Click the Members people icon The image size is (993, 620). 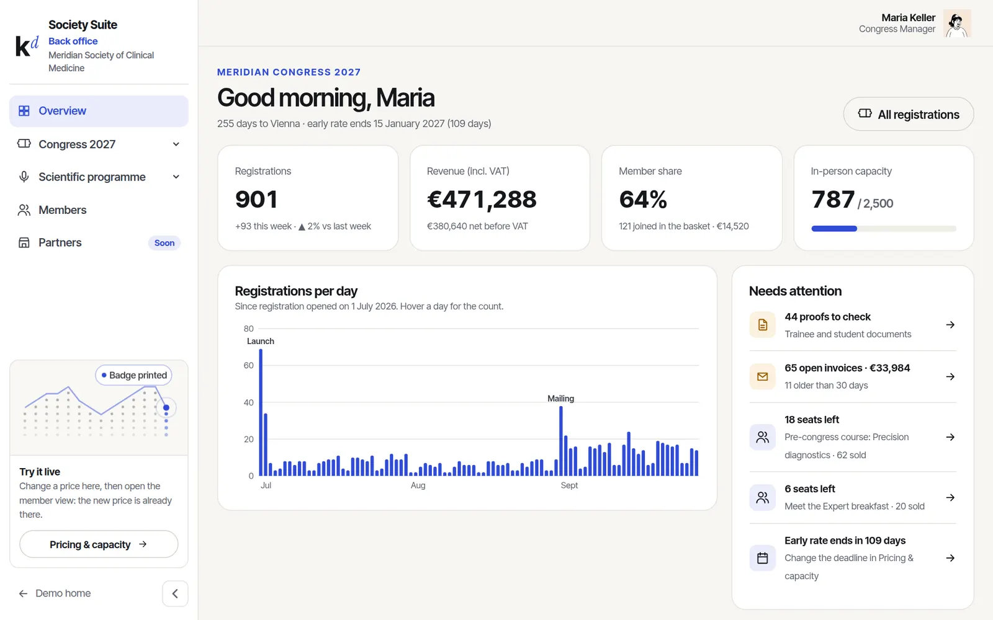24,210
